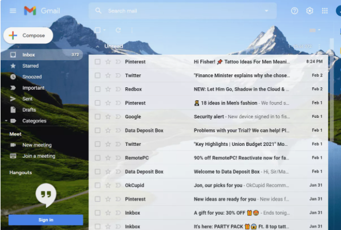Open the main menu hamburger icon
Screen dimensions: 341x230
[13, 11]
